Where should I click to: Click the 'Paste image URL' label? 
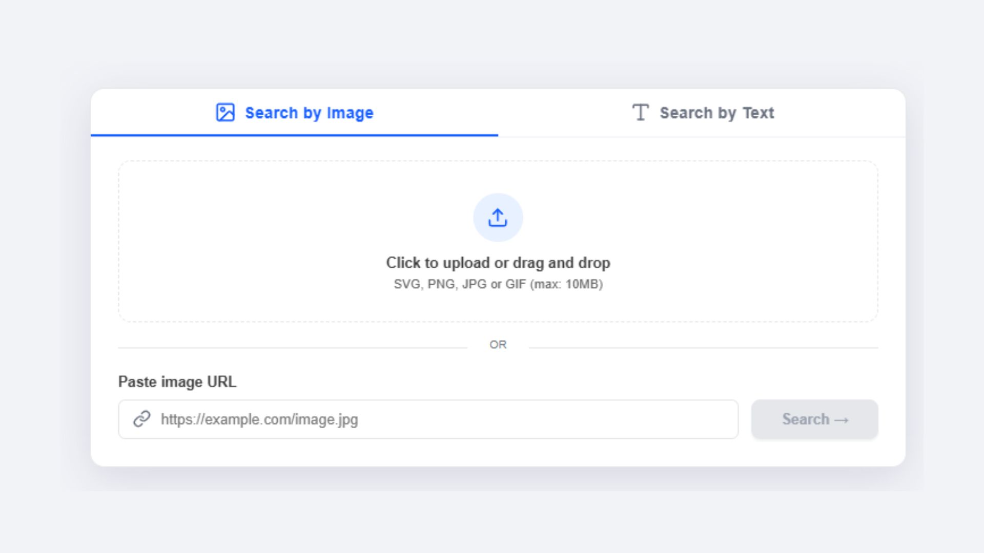pos(177,382)
